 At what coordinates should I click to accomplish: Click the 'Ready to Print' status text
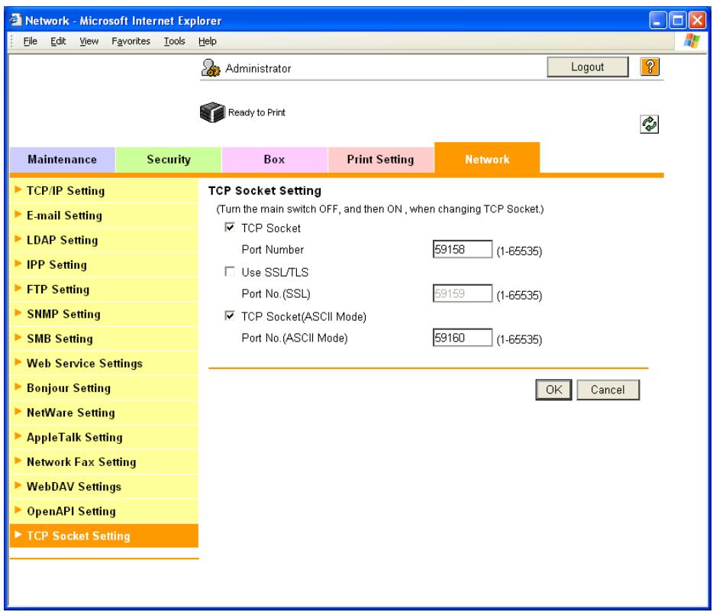click(256, 112)
